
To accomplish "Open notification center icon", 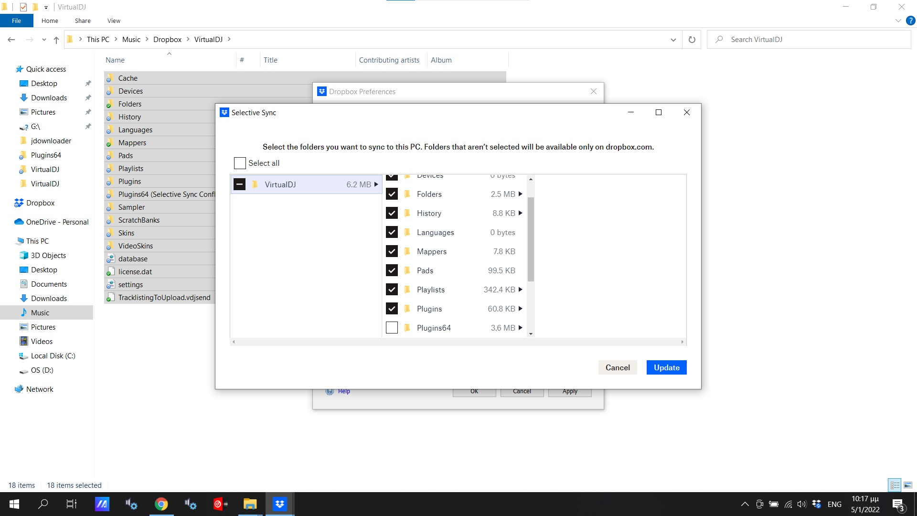I will (x=898, y=504).
